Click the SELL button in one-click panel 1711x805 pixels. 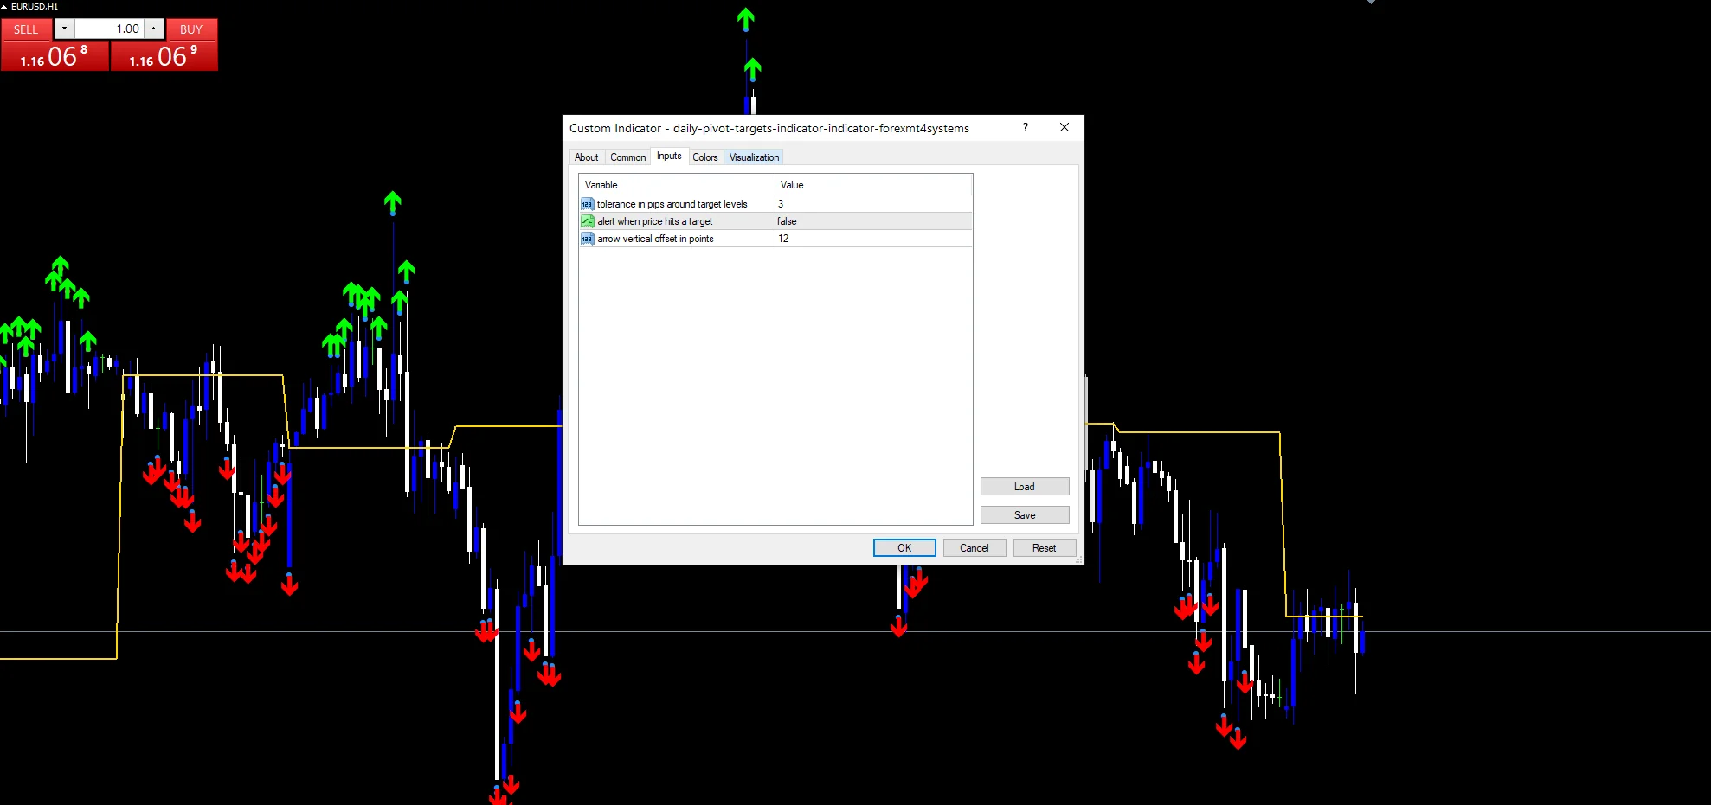click(26, 29)
